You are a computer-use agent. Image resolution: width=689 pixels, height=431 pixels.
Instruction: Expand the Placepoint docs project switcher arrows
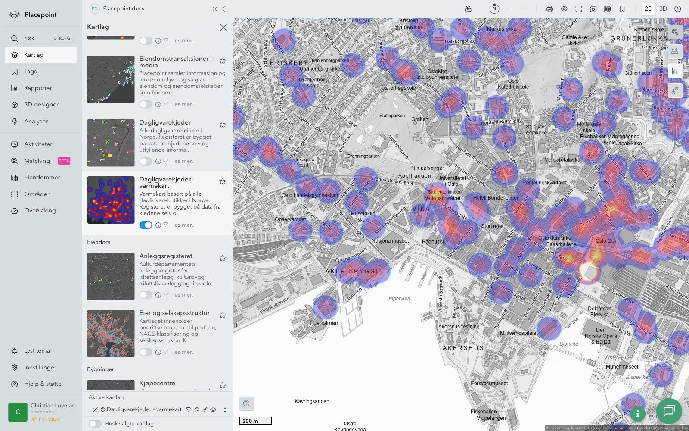tap(225, 9)
